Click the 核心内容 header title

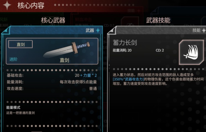click(31, 6)
